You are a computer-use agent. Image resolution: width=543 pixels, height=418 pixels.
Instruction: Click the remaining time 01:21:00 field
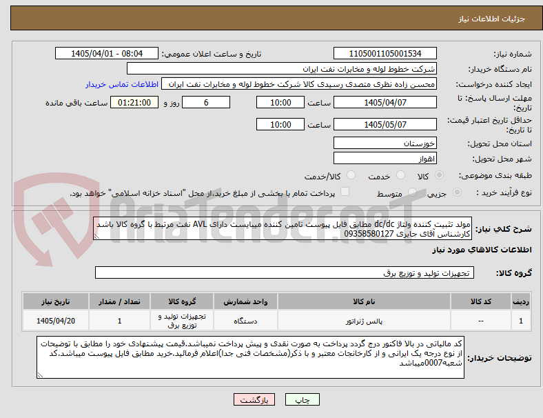[134, 103]
